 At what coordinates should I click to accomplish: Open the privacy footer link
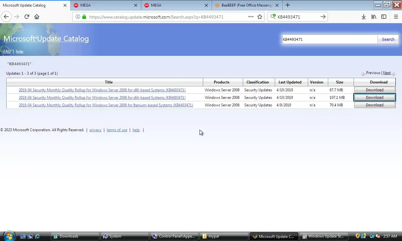click(x=95, y=130)
